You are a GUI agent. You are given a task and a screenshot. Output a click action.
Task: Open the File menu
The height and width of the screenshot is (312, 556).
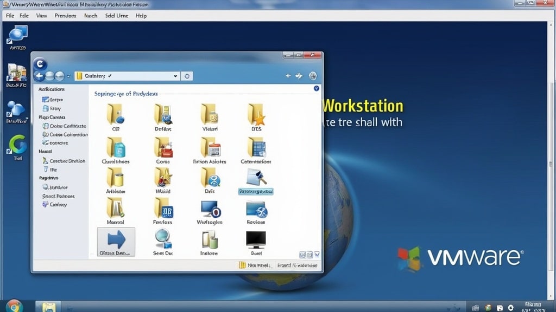click(10, 16)
